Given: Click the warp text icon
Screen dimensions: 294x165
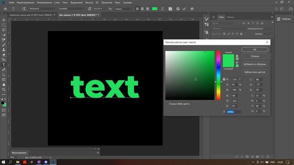Looking at the screenshot, I should pyautogui.click(x=162, y=9).
